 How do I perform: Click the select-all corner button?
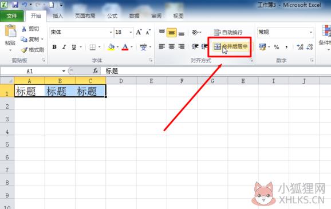(x=7, y=81)
